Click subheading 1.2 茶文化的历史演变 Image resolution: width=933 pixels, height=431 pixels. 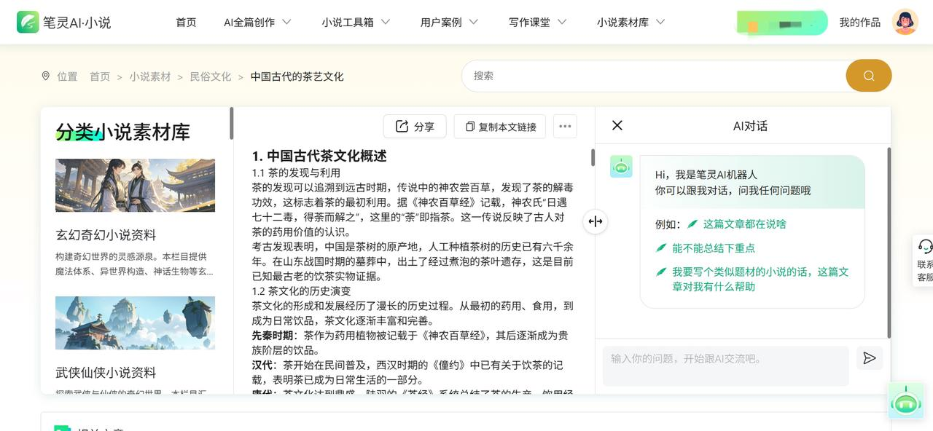301,290
